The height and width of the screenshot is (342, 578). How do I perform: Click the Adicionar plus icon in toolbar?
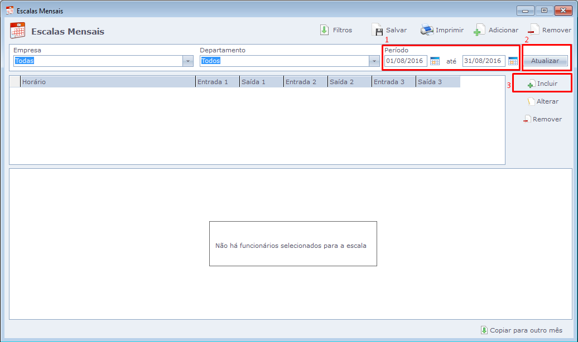pyautogui.click(x=479, y=30)
